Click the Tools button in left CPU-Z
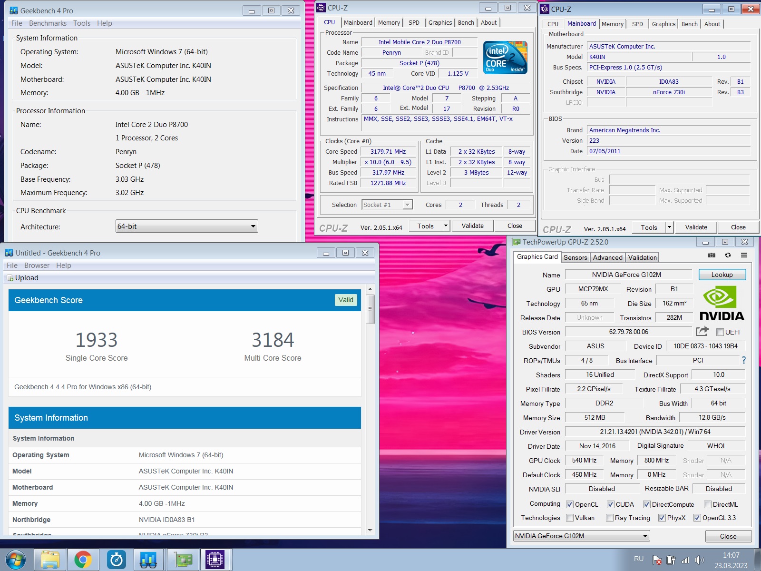This screenshot has height=571, width=761. pos(425,226)
